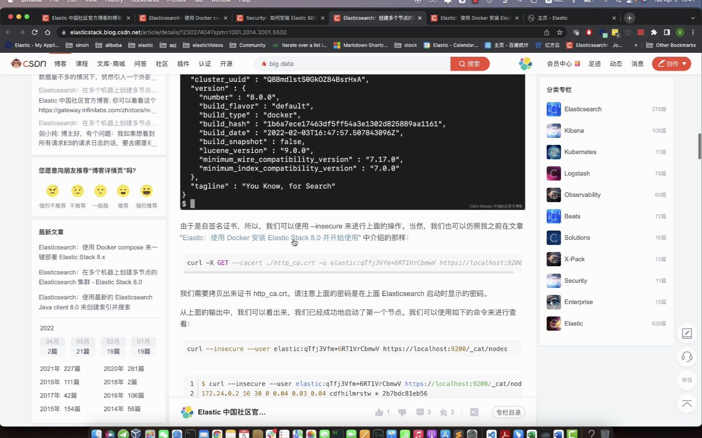The width and height of the screenshot is (702, 438).
Task: Open the elasticVideos bookmarks folder
Action: 203,45
